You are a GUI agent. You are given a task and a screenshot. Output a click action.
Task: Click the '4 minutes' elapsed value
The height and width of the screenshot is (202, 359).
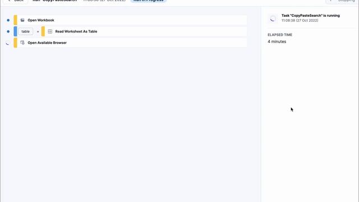(x=277, y=42)
